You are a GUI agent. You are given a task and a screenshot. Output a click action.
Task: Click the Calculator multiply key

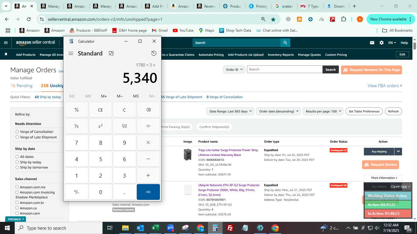[148, 143]
